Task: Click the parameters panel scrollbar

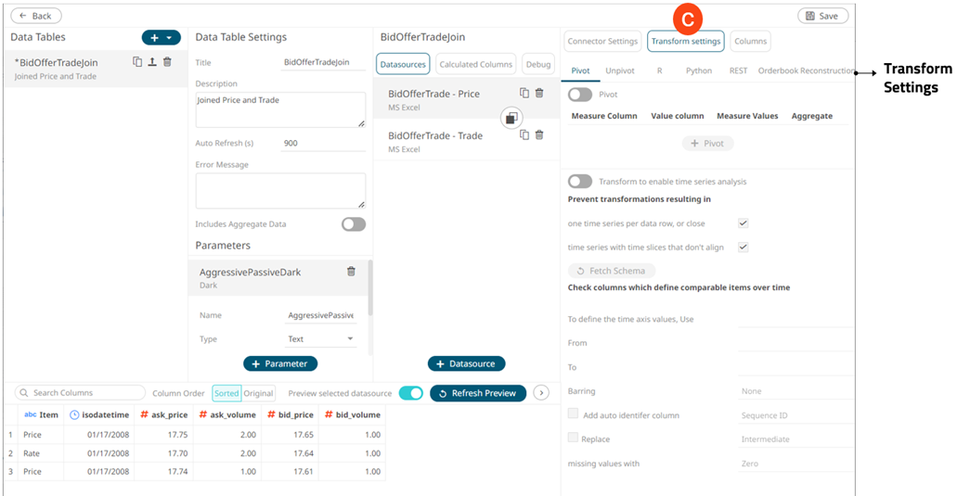Action: coord(369,288)
